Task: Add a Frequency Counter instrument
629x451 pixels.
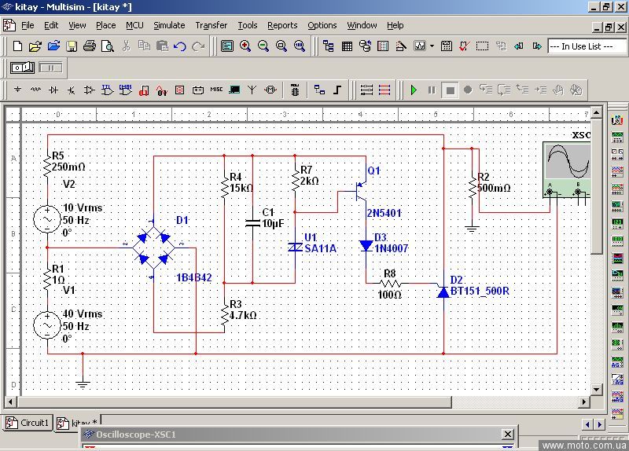Action: click(x=617, y=223)
